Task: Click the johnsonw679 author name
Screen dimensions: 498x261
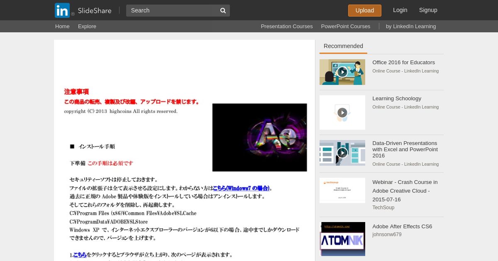Action: click(x=387, y=234)
